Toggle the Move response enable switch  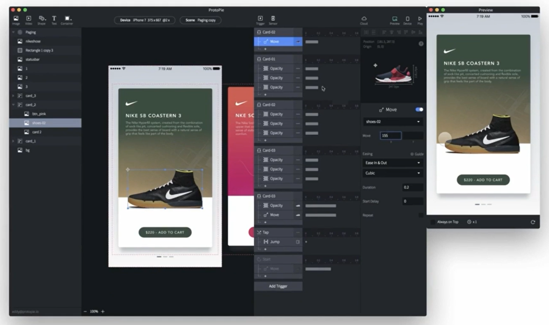point(419,110)
